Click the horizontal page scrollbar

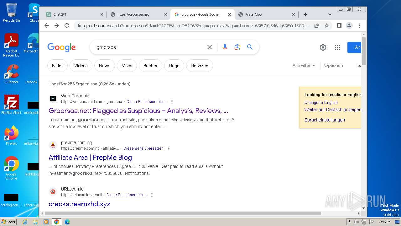tap(182, 213)
